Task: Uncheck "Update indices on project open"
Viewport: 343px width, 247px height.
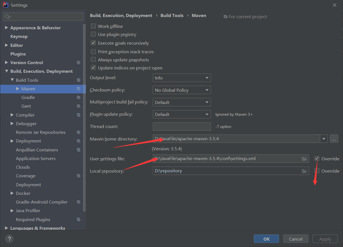Action: [93, 68]
